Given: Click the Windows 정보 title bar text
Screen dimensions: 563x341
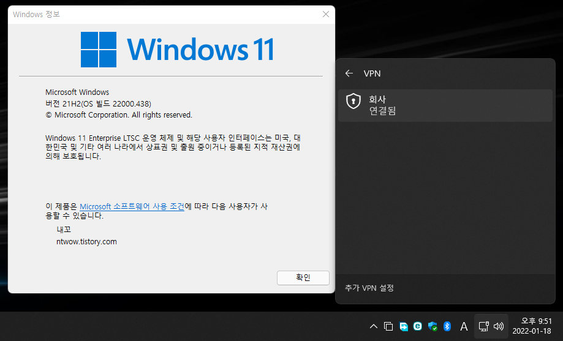Looking at the screenshot, I should click(36, 14).
